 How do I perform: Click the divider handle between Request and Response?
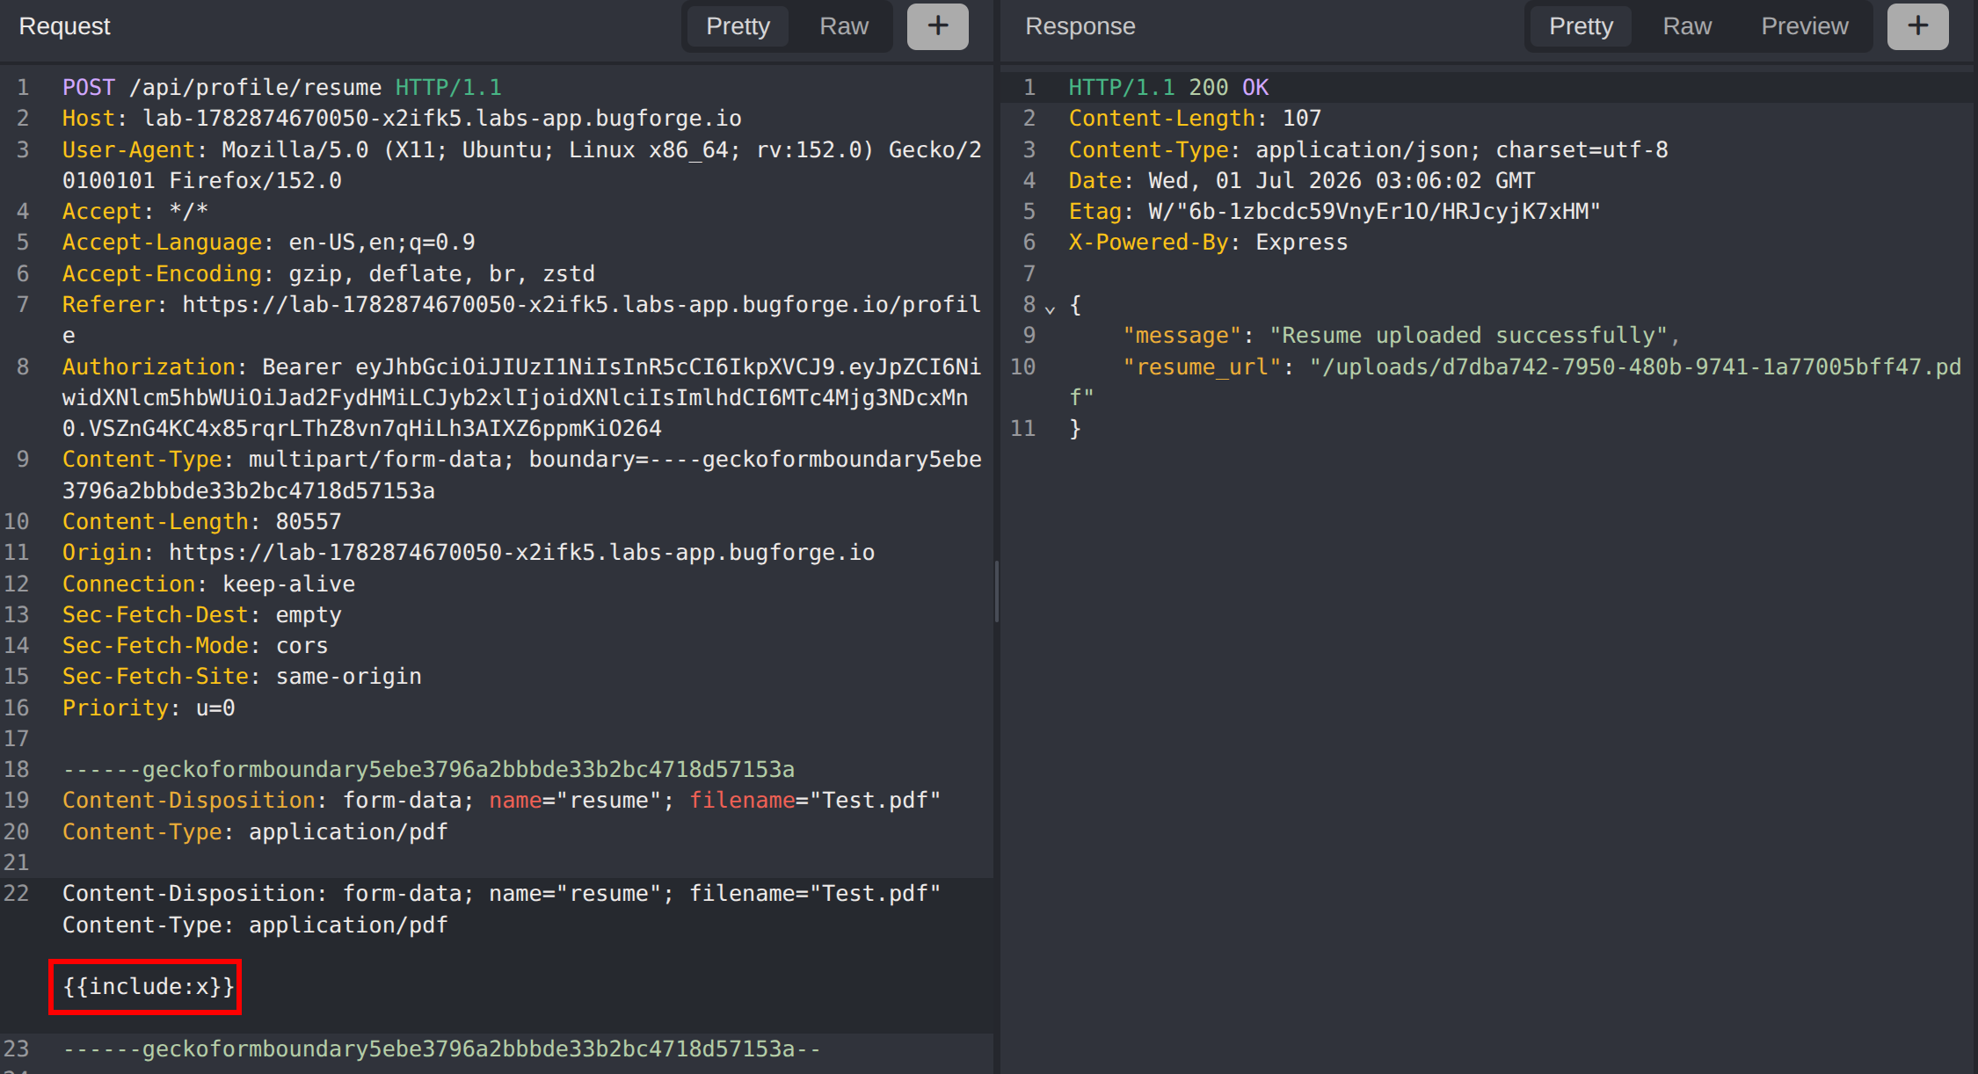tap(996, 591)
